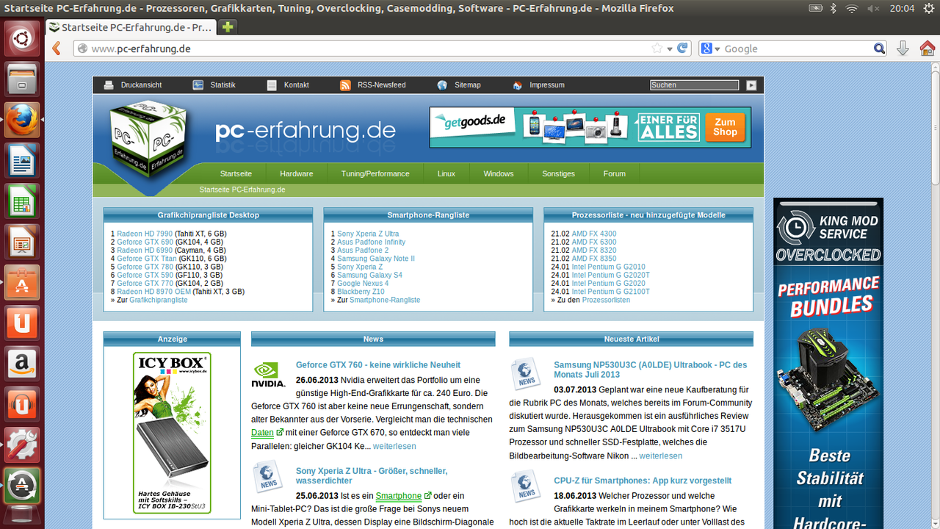Go to Prozessorlisten link
The height and width of the screenshot is (529, 940).
(x=606, y=300)
